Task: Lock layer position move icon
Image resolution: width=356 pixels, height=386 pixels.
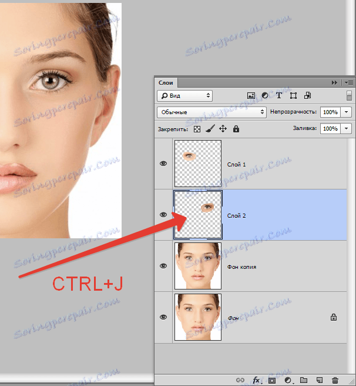Action: (x=223, y=129)
